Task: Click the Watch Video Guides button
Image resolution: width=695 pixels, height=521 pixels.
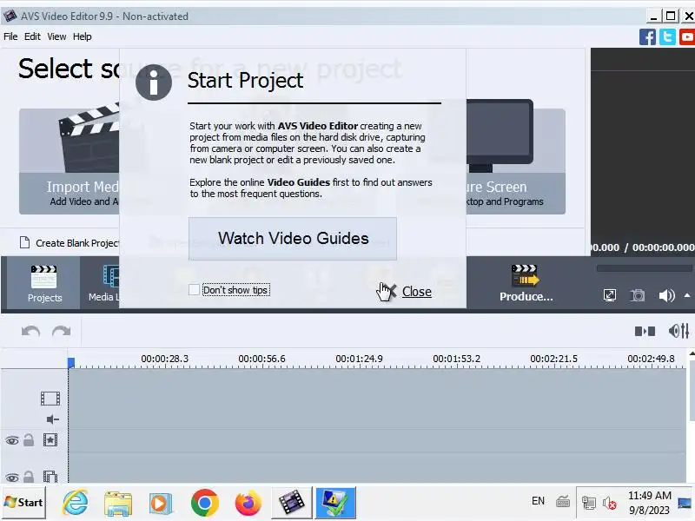Action: 293,238
